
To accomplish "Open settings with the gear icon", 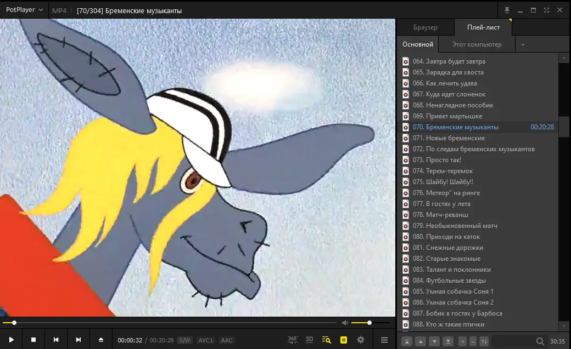I will pos(361,340).
